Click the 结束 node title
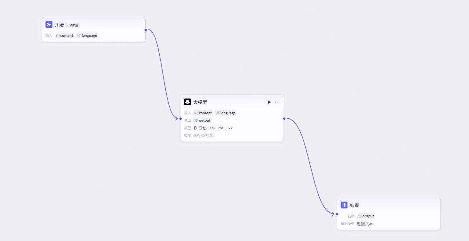469x241 pixels. [354, 205]
